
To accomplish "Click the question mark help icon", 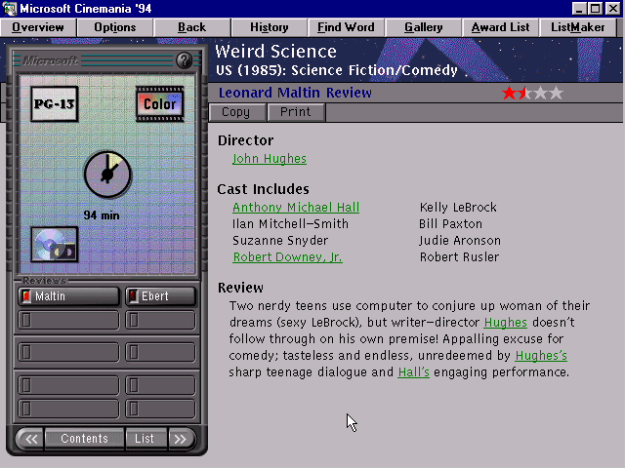I will (x=184, y=60).
